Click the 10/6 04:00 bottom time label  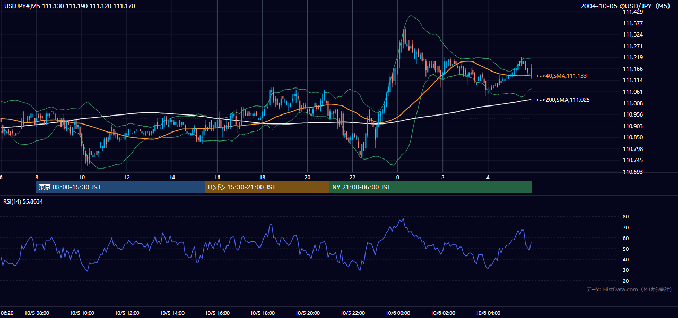pyautogui.click(x=488, y=313)
